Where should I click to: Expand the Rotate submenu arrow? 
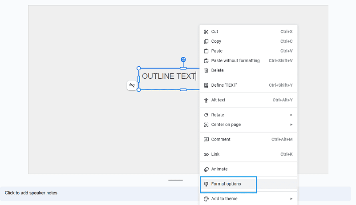pyautogui.click(x=291, y=115)
